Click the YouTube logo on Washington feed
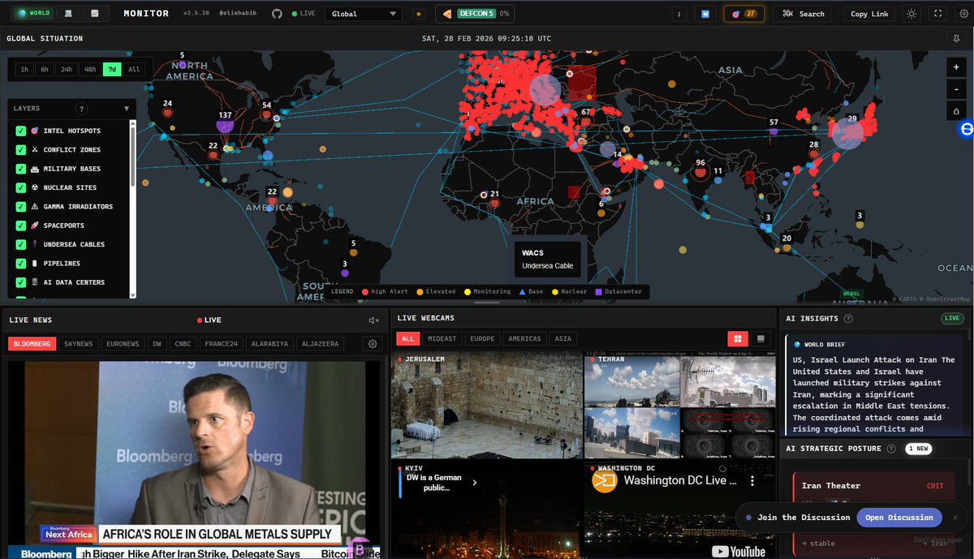This screenshot has height=559, width=974. 739,551
